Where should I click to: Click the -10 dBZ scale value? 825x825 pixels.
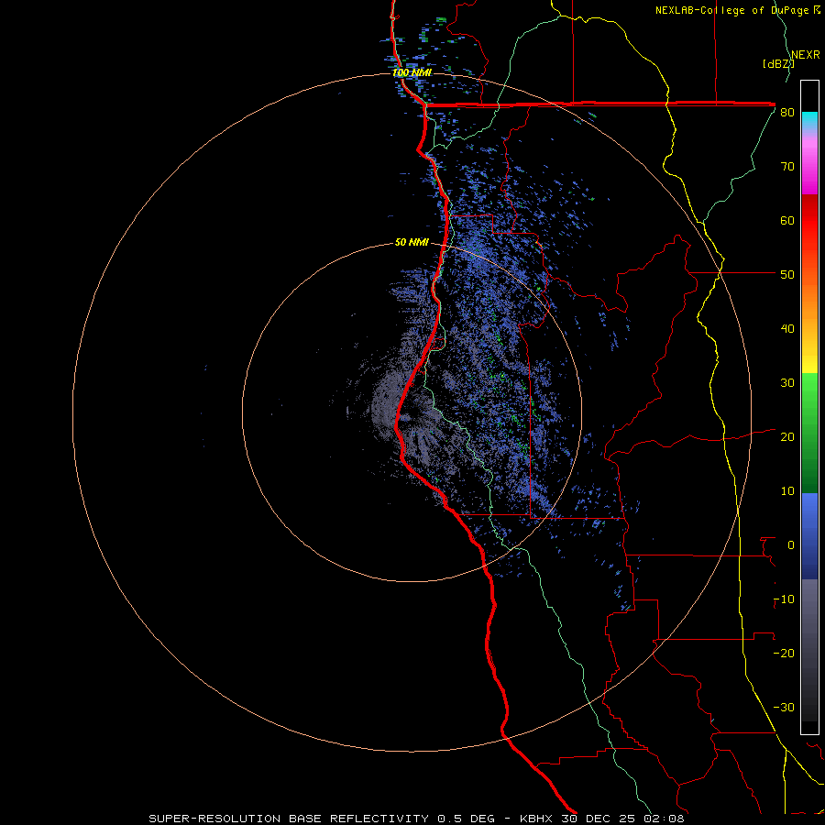[x=784, y=599]
